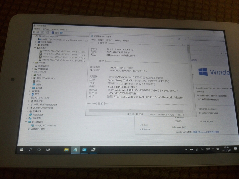Click the UTF-8 encoding in Notepad status bar
Image resolution: width=239 pixels, height=179 pixels.
coord(181,115)
